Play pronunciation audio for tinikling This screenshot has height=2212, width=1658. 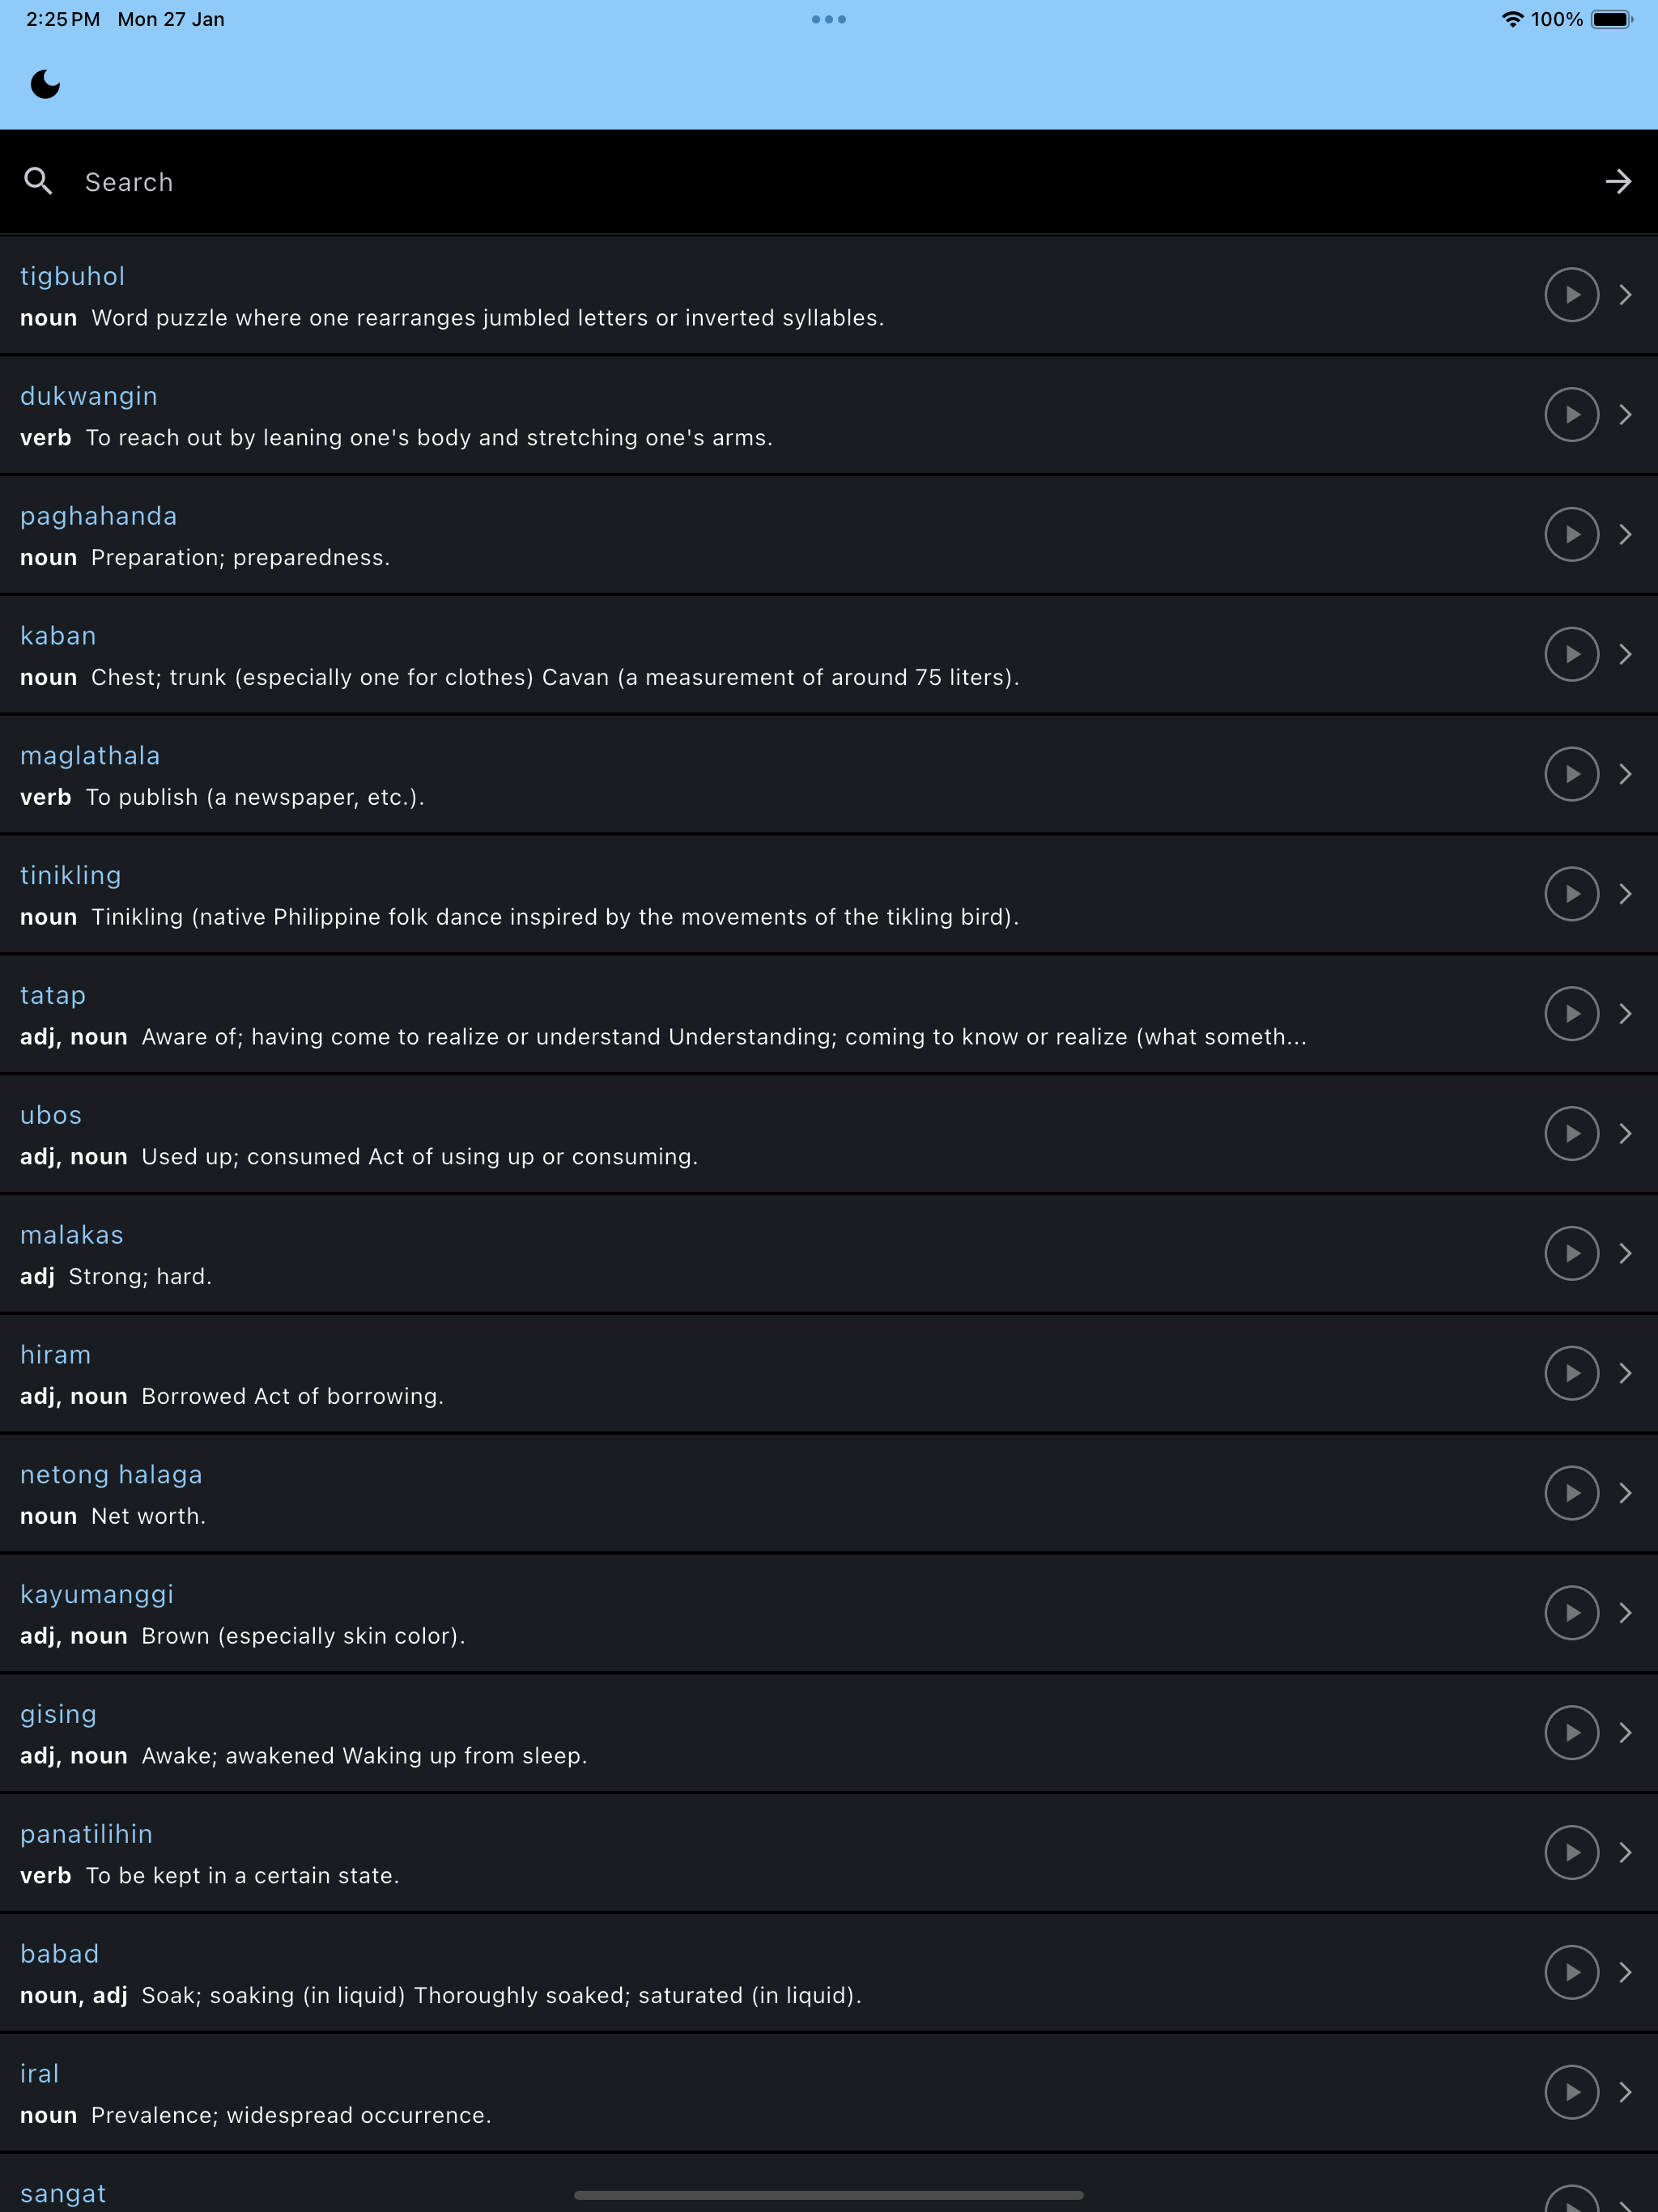(1571, 894)
